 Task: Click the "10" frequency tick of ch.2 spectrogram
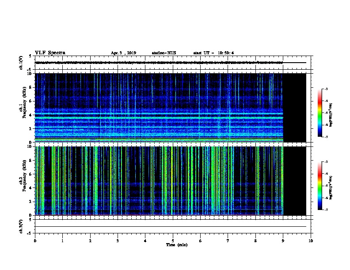30,146
